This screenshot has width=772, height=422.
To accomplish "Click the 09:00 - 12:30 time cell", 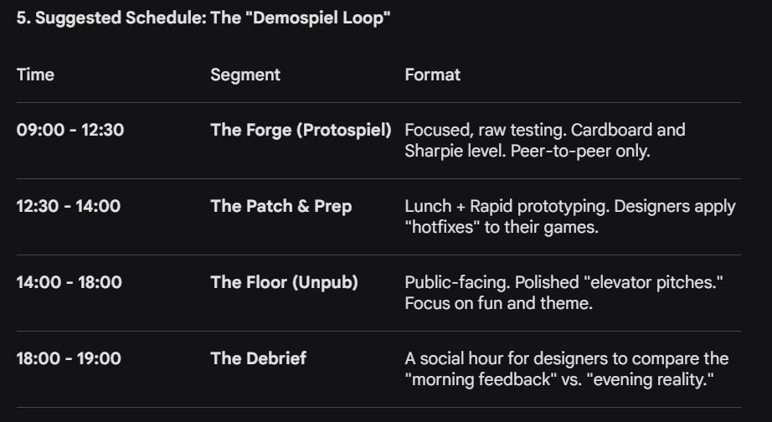I will point(69,130).
